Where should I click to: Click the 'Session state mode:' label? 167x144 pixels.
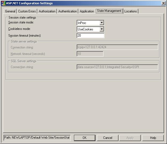(x=21, y=22)
